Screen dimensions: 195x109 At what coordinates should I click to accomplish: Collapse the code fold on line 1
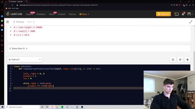12,66
